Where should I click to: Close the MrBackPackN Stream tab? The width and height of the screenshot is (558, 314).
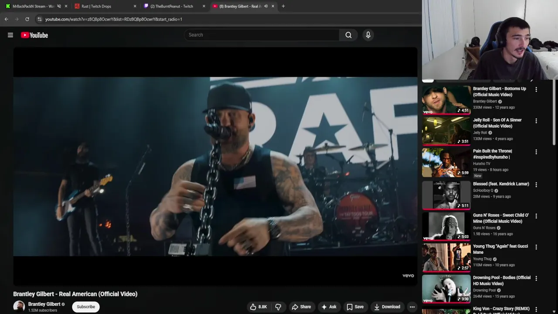tap(66, 6)
